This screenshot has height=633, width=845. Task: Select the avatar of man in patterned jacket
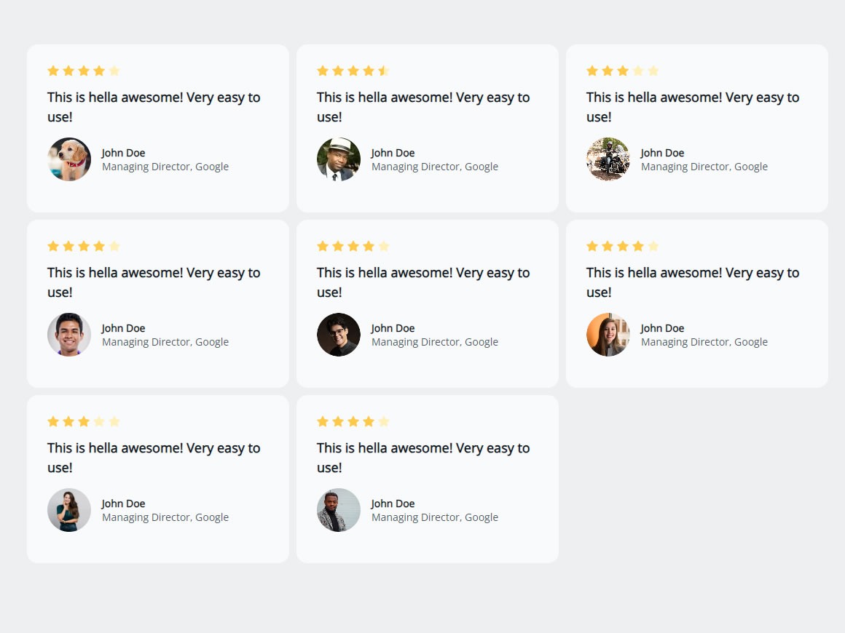coord(339,510)
